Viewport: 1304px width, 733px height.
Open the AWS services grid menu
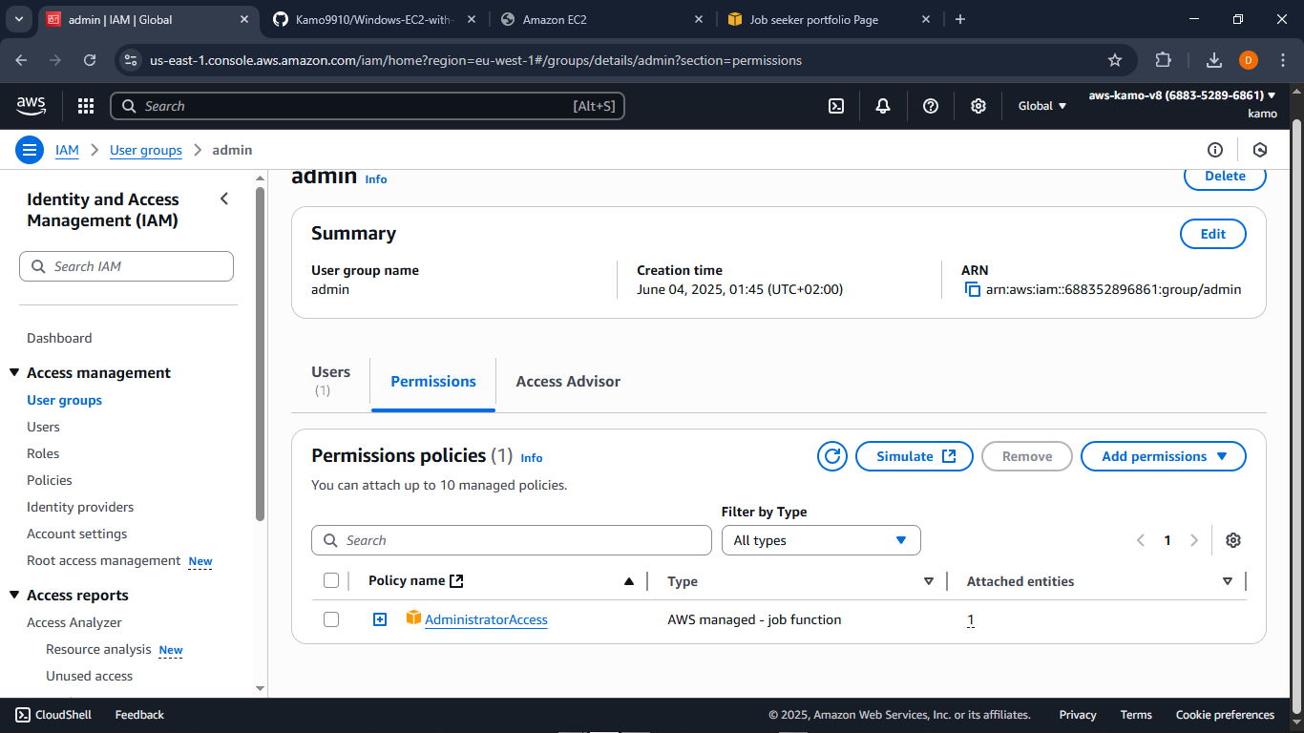coord(85,106)
